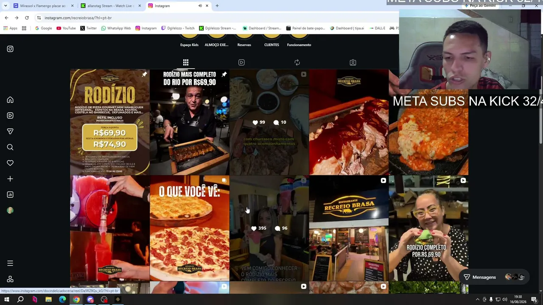Open the CLIENTES story highlight
Screen dimensions: 543x305
[271, 42]
